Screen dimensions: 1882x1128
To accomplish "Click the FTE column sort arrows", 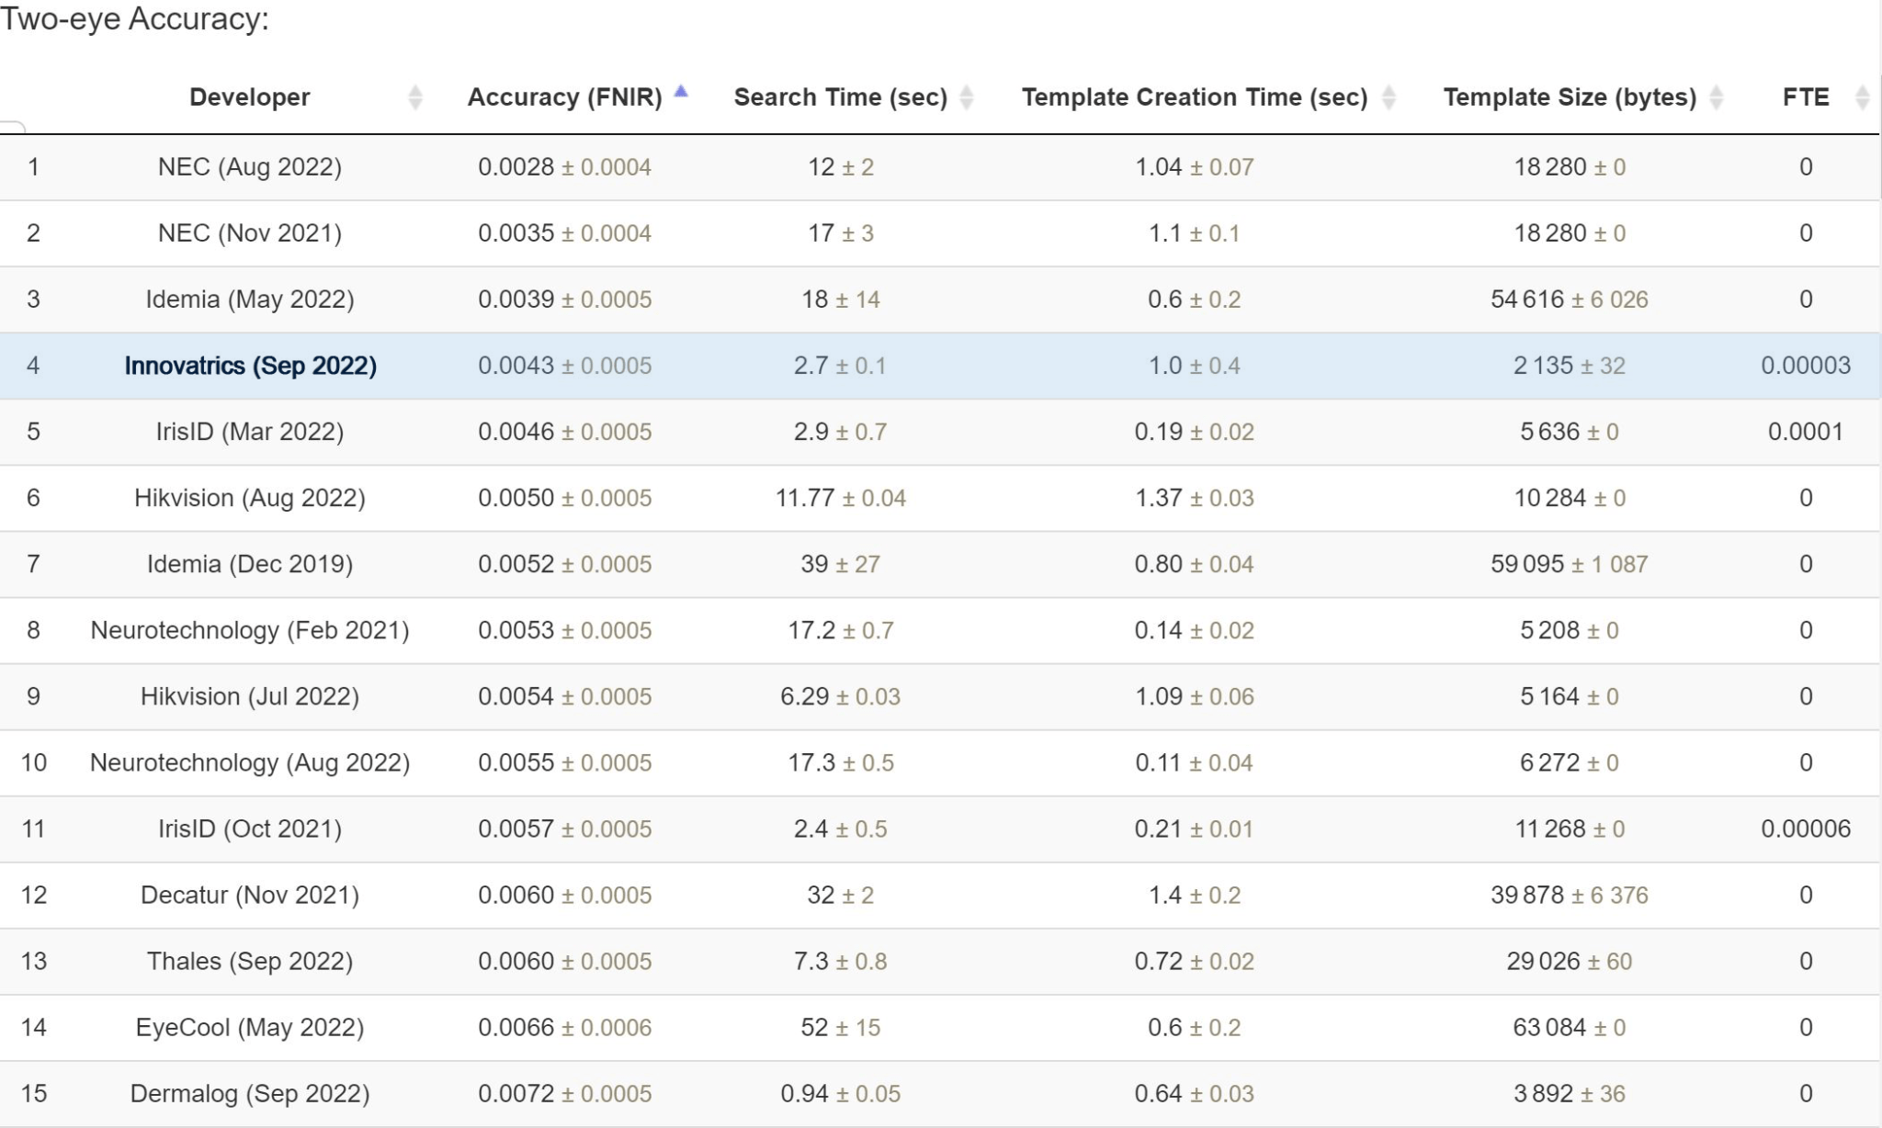I will pos(1862,97).
